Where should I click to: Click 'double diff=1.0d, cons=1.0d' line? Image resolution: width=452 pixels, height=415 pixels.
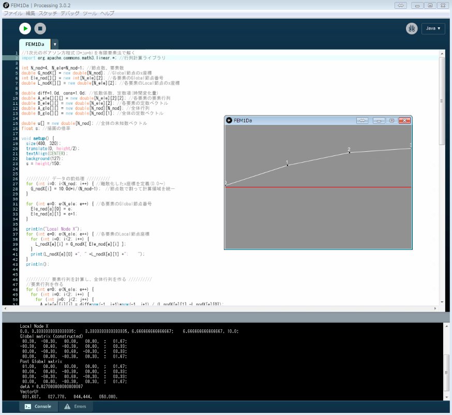coord(89,93)
